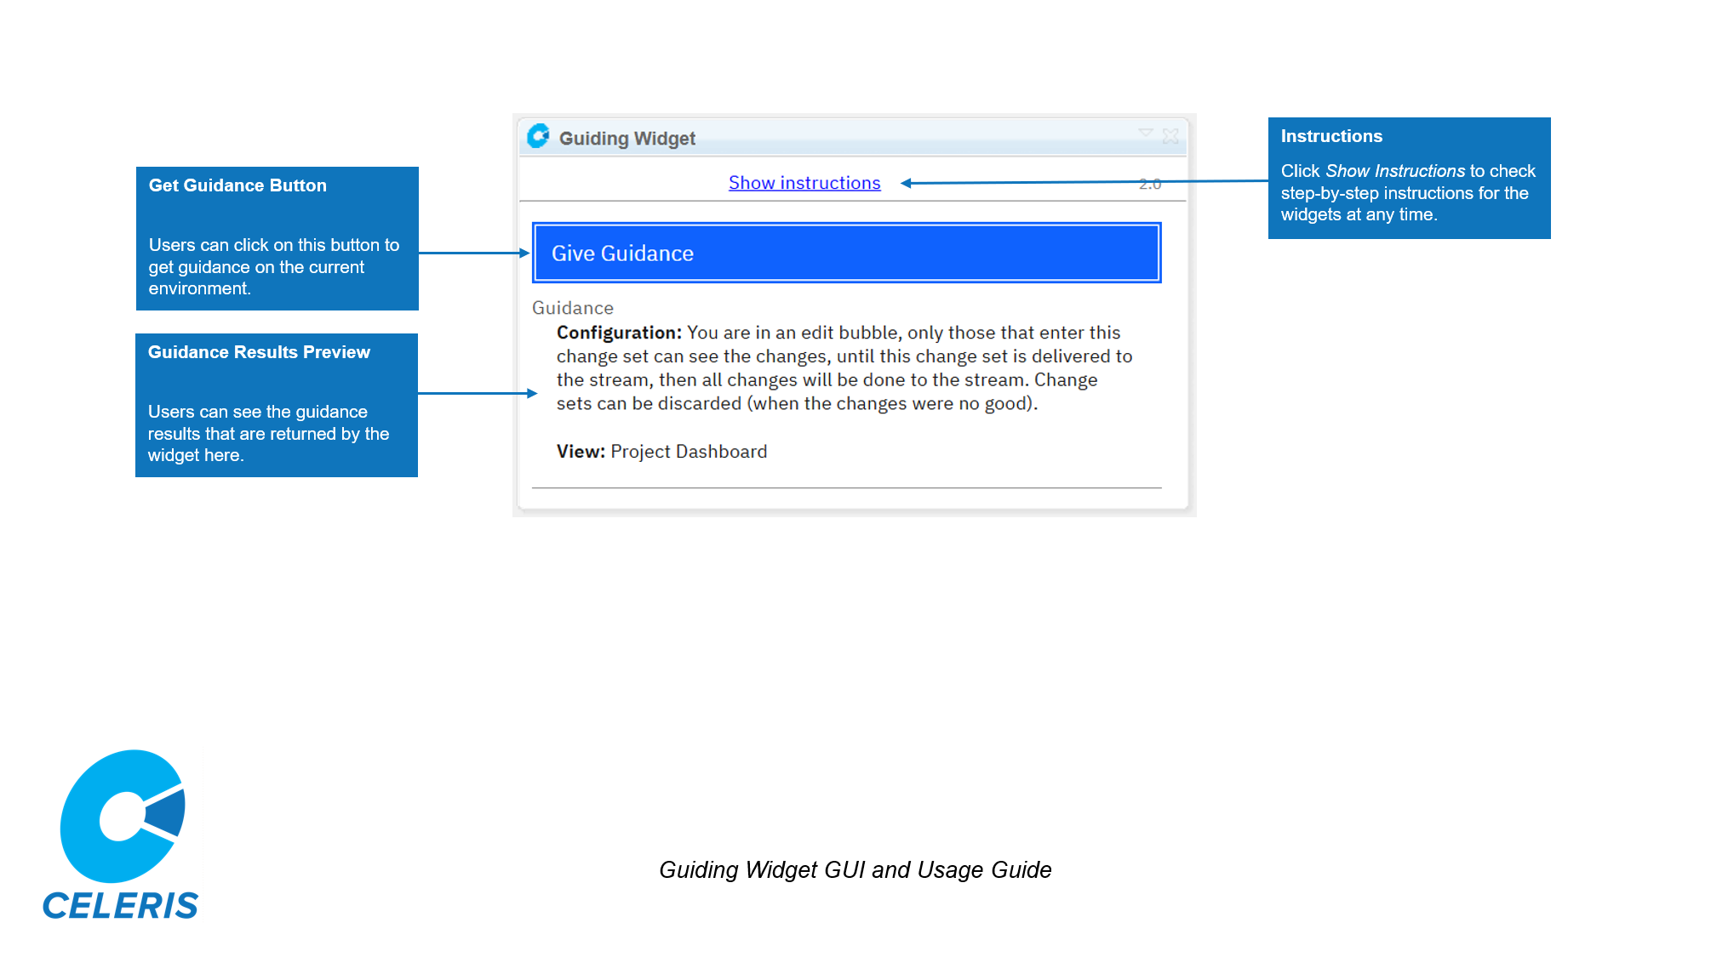Select the Guiding Widget GUI caption text
Screen dimensions: 1711x957
pos(855,870)
